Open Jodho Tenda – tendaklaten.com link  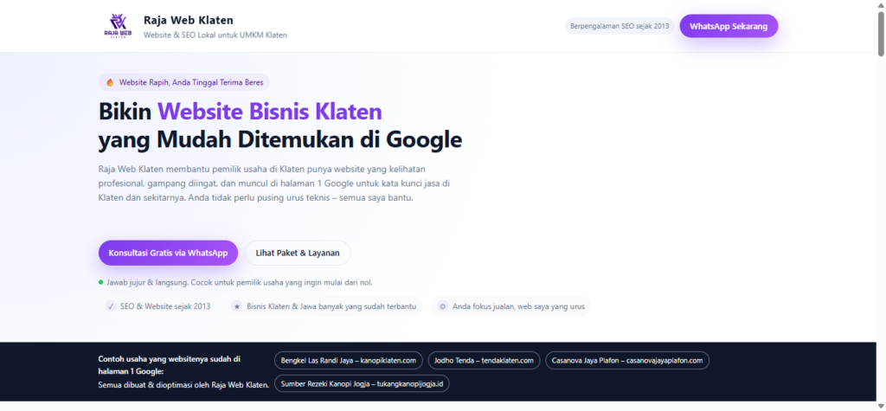coord(484,360)
